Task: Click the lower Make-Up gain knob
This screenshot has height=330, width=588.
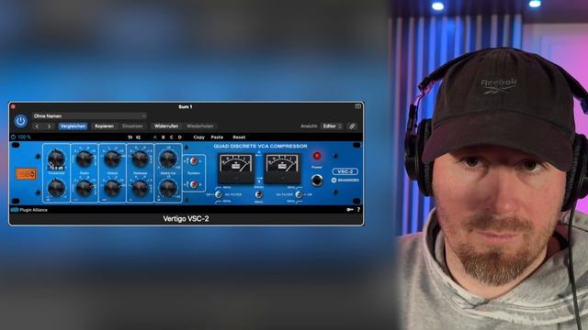Action: [168, 187]
